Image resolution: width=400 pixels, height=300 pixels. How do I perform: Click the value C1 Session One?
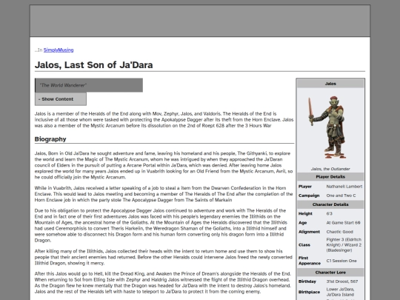point(341,261)
